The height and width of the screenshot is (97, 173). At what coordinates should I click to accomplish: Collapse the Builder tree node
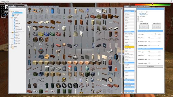pyautogui.click(x=11, y=17)
